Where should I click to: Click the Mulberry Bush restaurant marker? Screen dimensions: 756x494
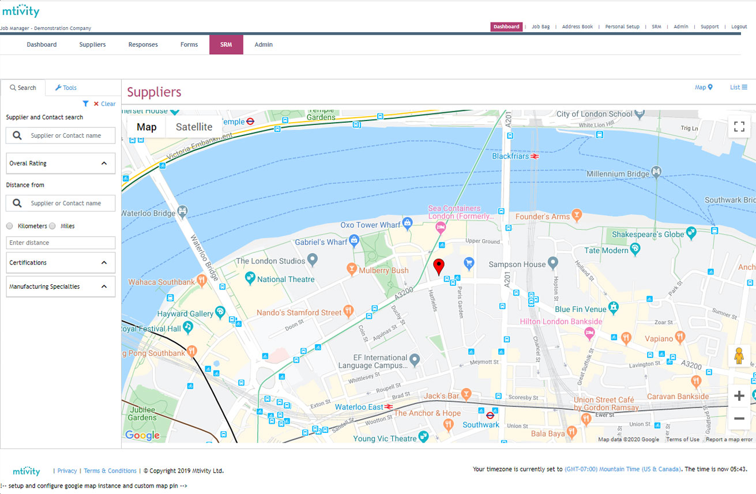click(x=351, y=269)
